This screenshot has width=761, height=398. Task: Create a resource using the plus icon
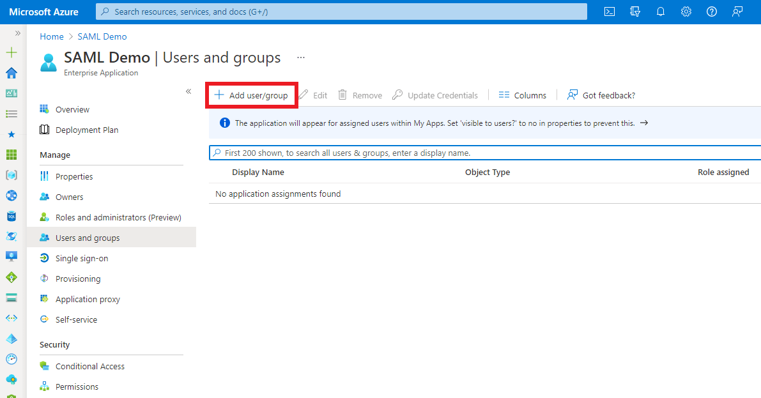click(x=11, y=52)
